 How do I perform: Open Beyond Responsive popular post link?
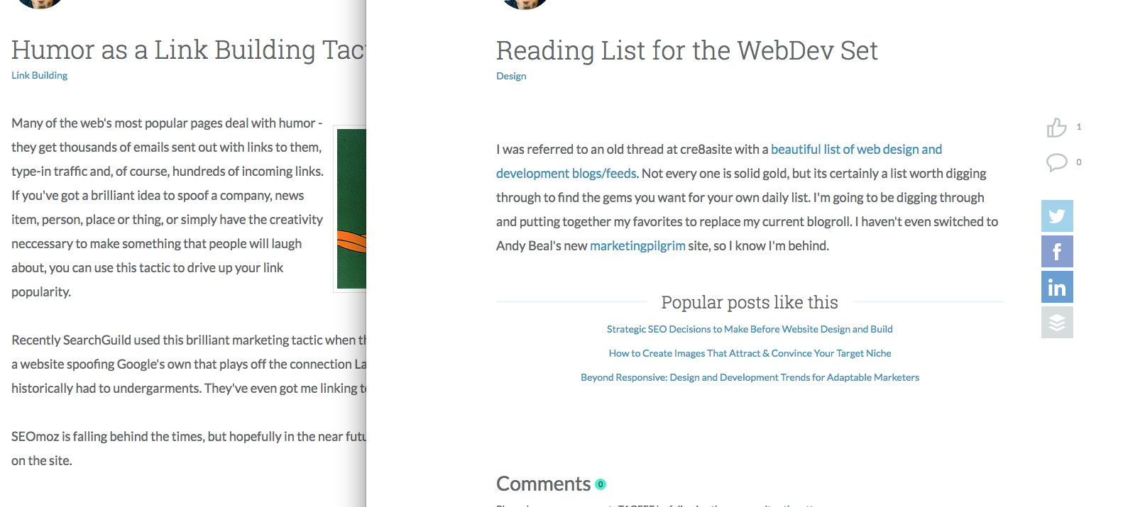pyautogui.click(x=750, y=377)
